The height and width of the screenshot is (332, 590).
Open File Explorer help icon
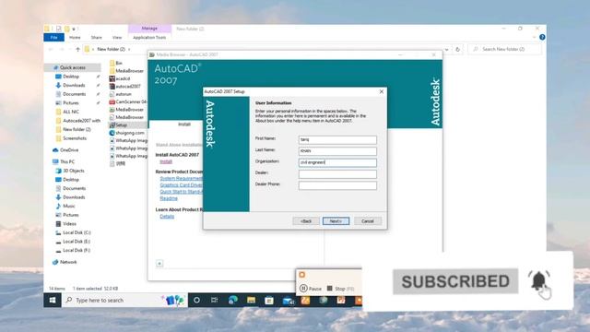[542, 37]
